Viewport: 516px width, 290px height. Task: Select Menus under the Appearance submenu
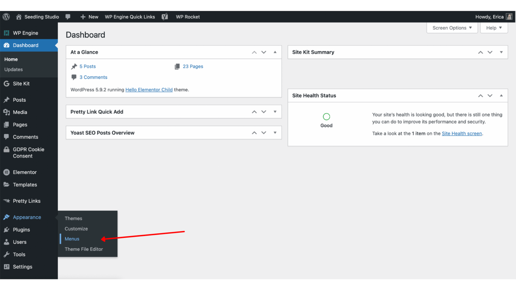click(72, 239)
